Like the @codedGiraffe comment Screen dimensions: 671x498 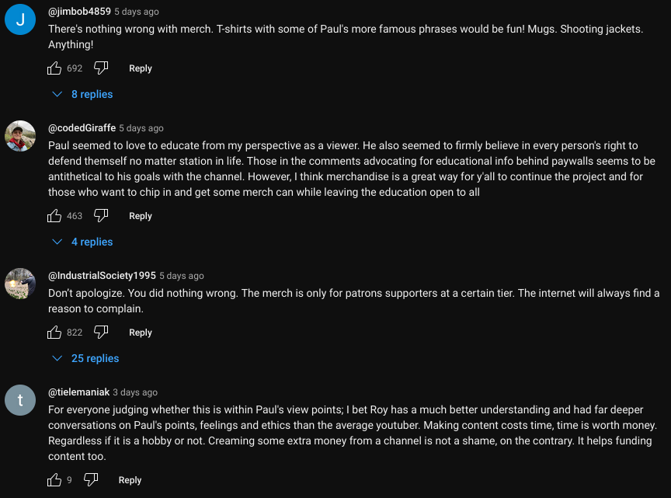54,216
